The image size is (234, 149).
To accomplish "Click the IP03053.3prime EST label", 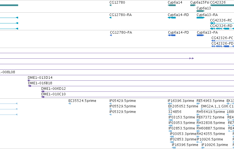I will point(183,134).
